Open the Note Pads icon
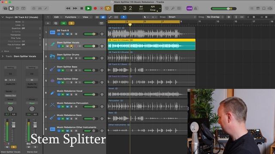This screenshot has width=275, height=154. pyautogui.click(x=258, y=9)
